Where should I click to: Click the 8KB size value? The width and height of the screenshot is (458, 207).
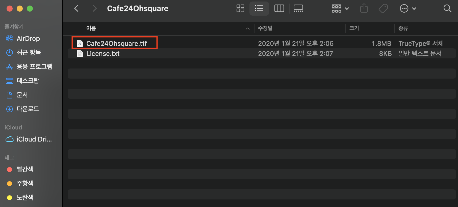pyautogui.click(x=385, y=53)
